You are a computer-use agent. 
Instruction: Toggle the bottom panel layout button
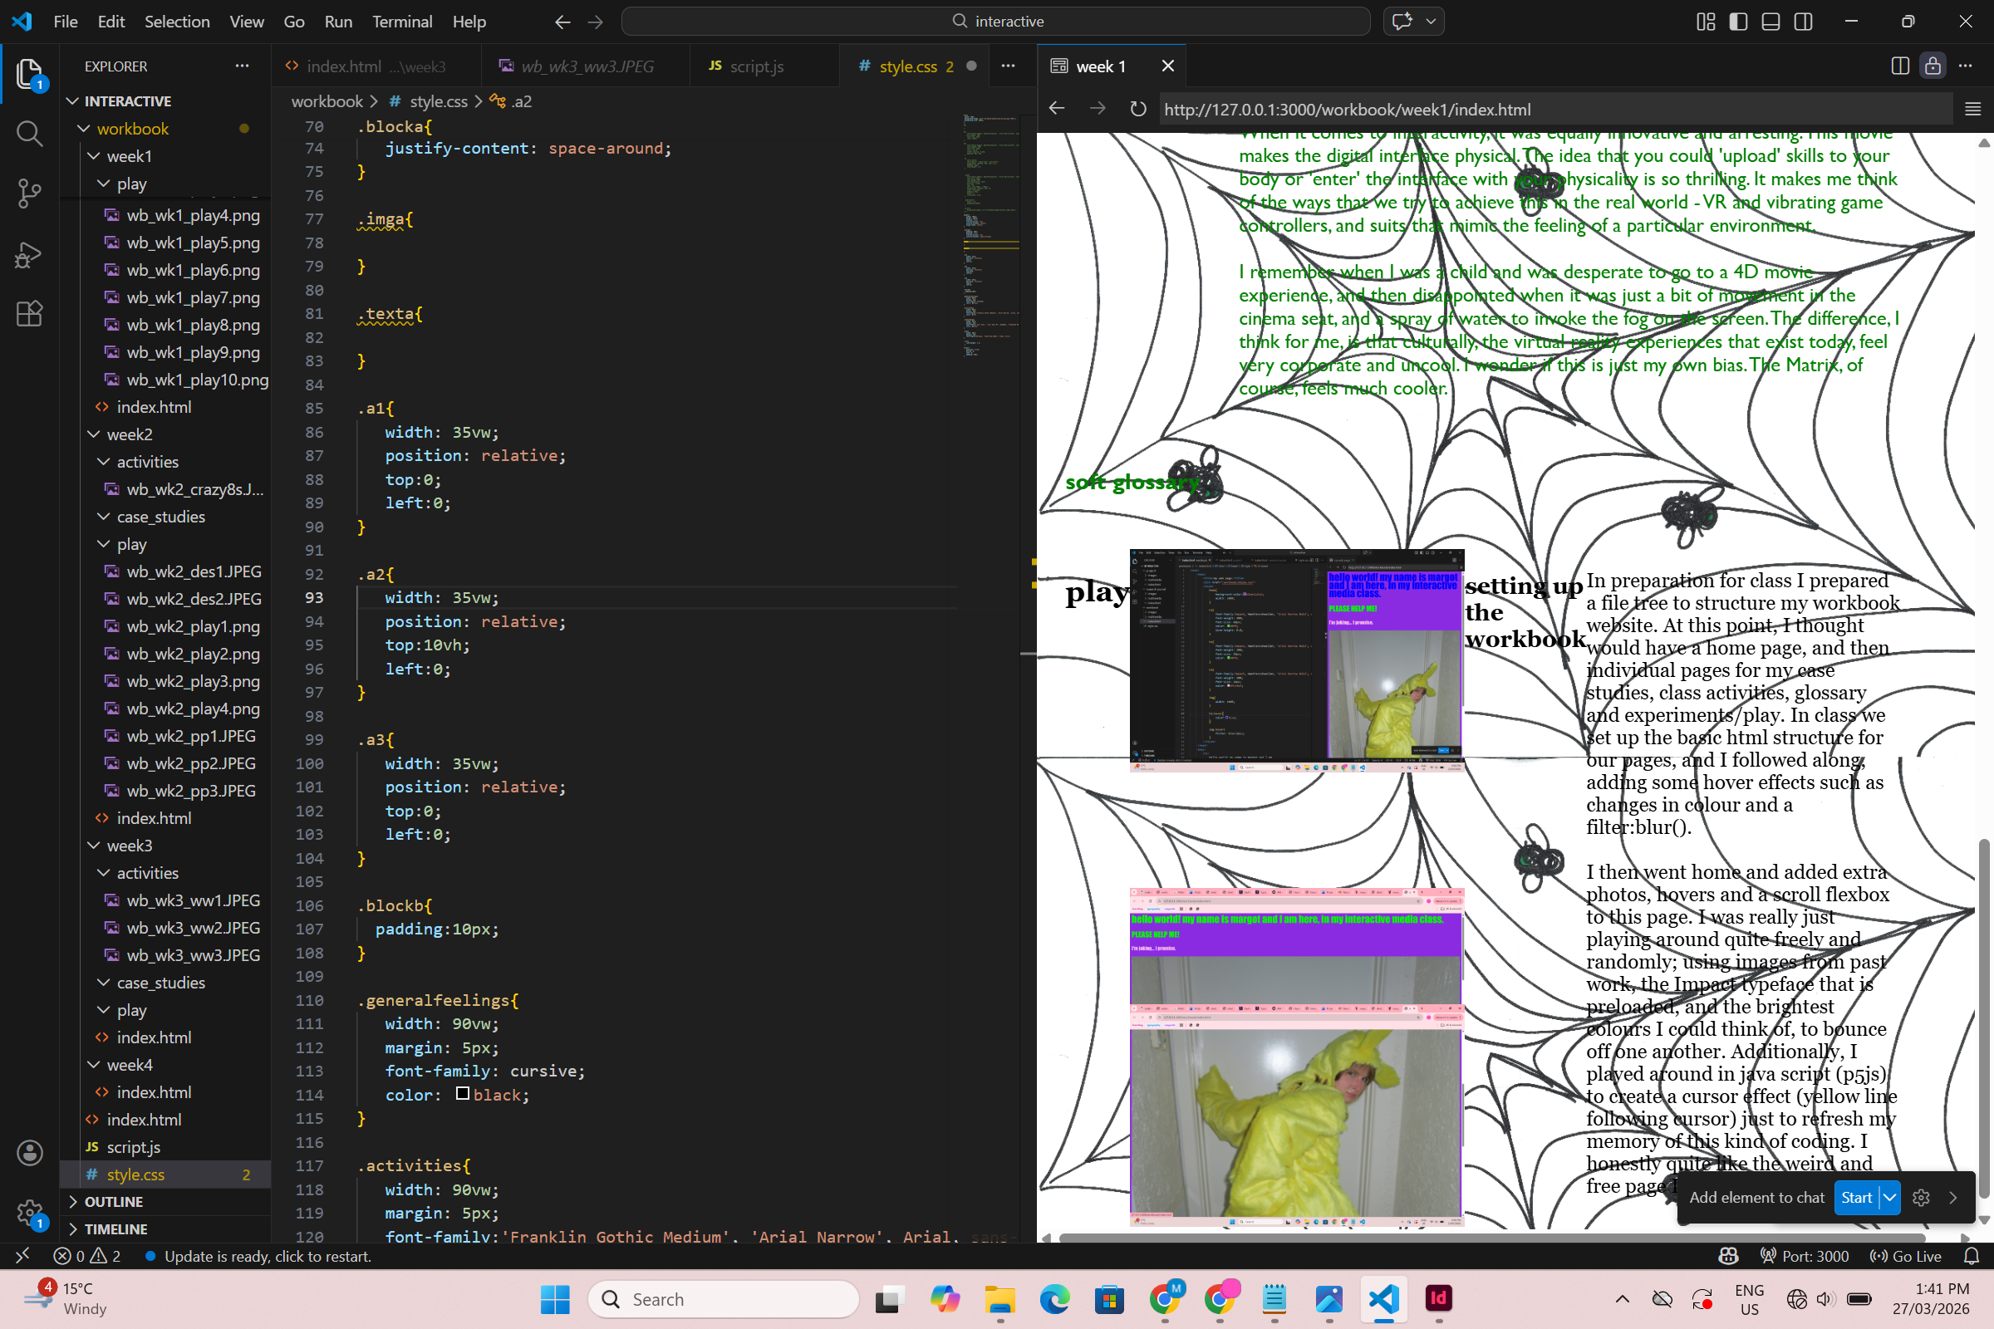[1771, 22]
